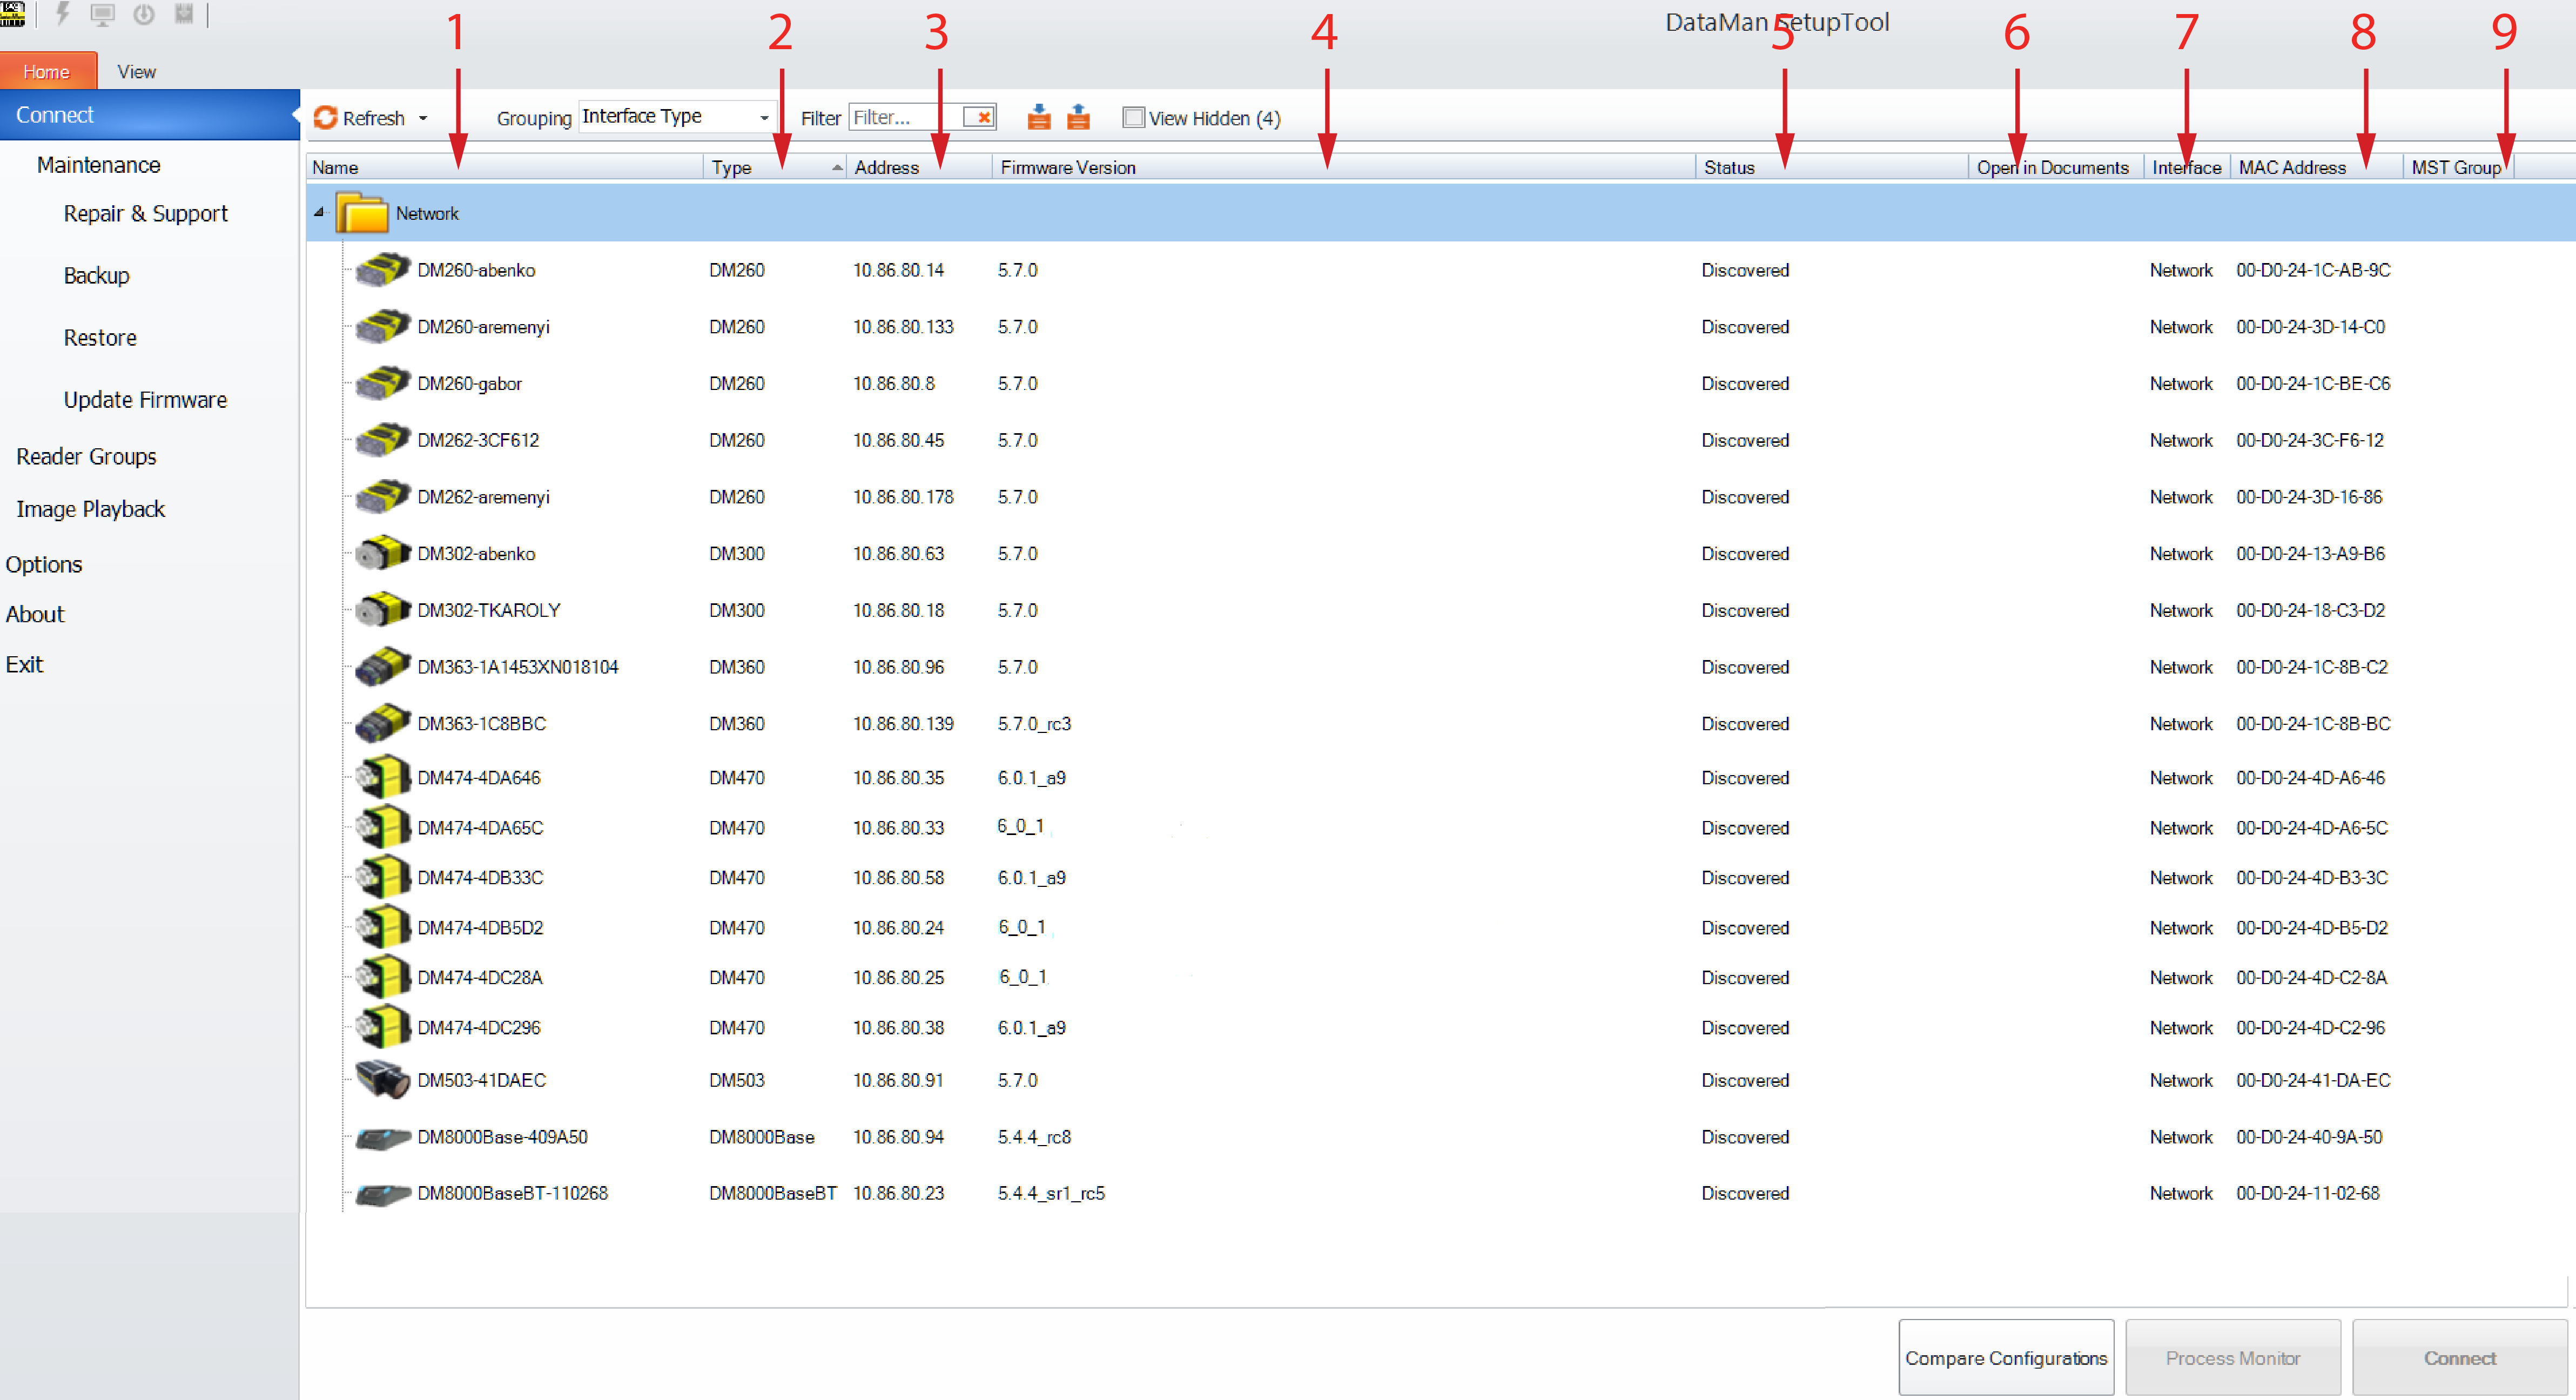Click the Refresh icon button
This screenshot has width=2576, height=1400.
click(x=326, y=118)
